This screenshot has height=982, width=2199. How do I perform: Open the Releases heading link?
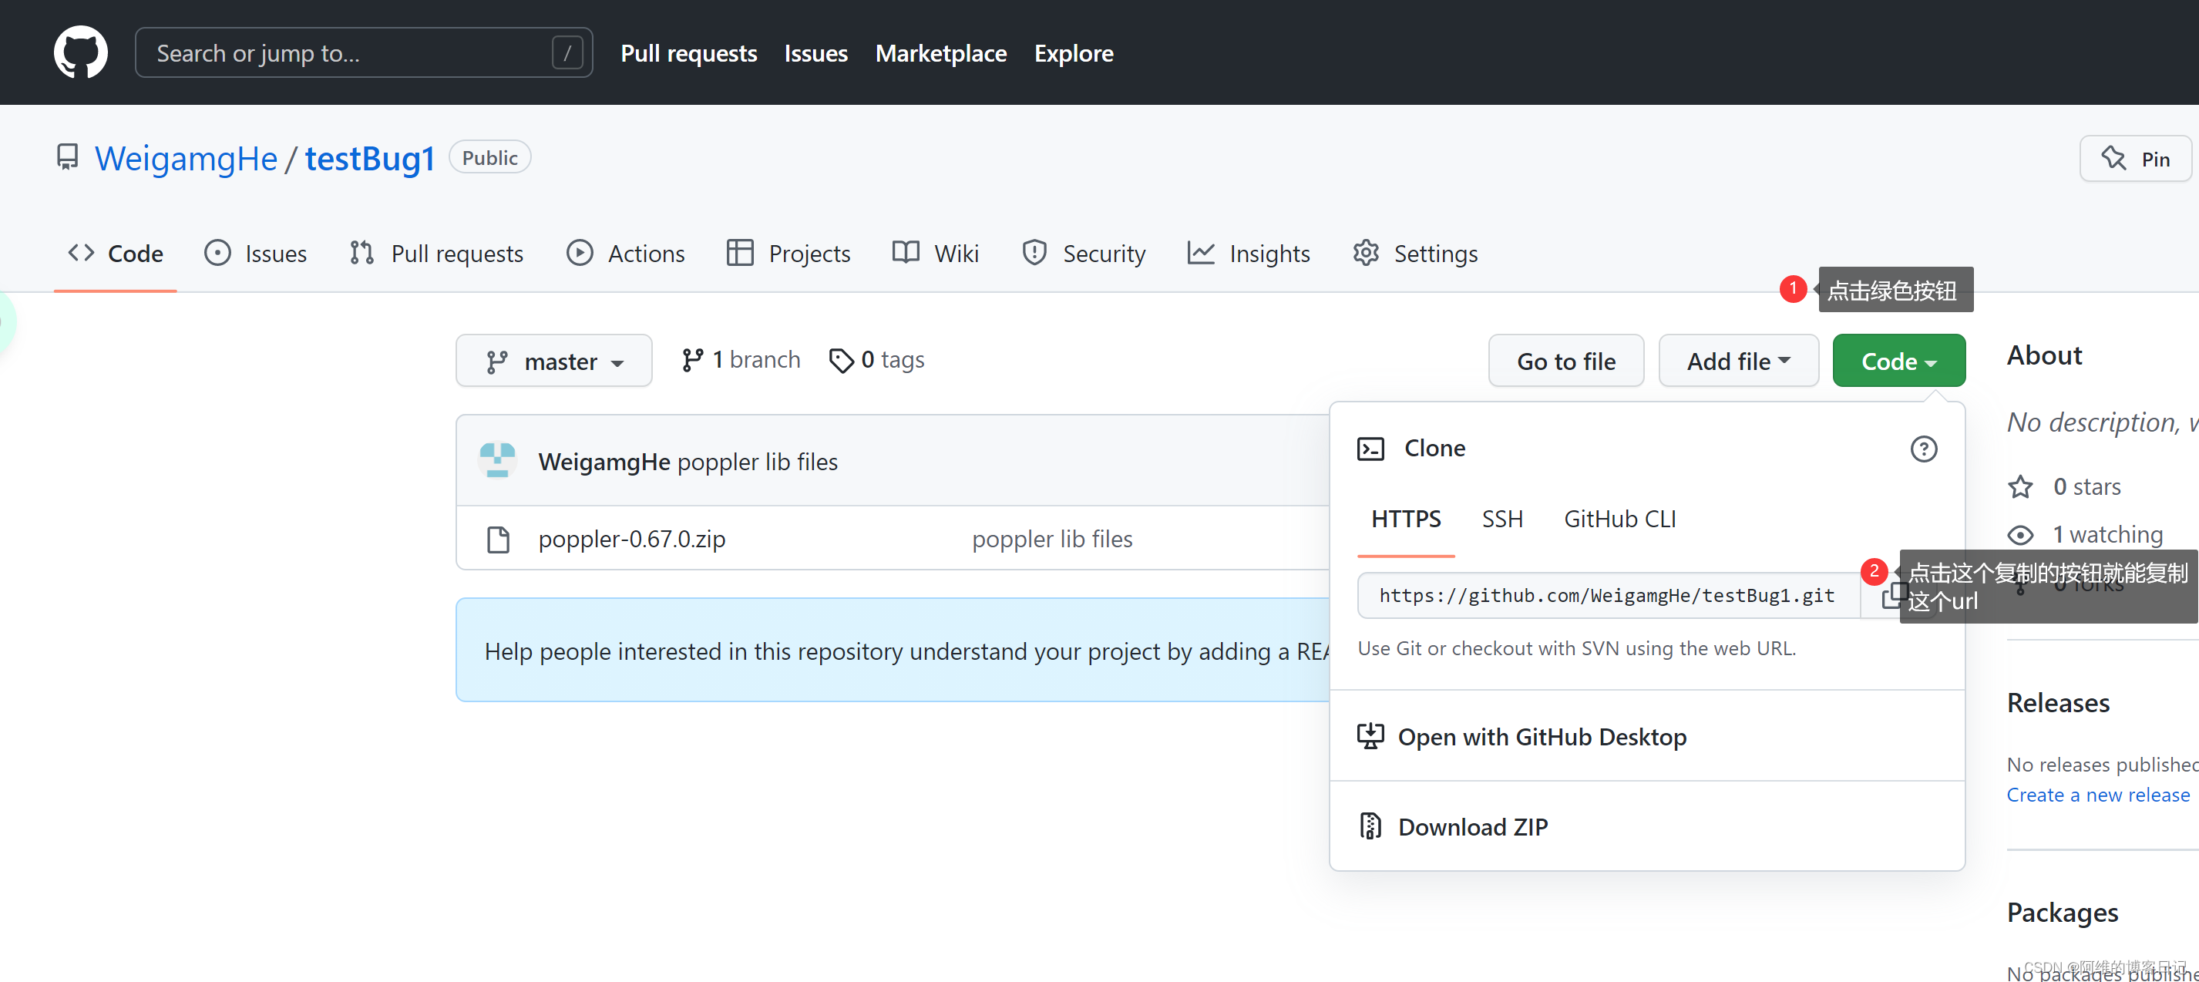(2057, 703)
